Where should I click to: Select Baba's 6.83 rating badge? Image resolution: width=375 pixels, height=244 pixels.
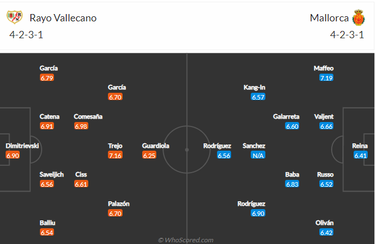click(x=292, y=184)
